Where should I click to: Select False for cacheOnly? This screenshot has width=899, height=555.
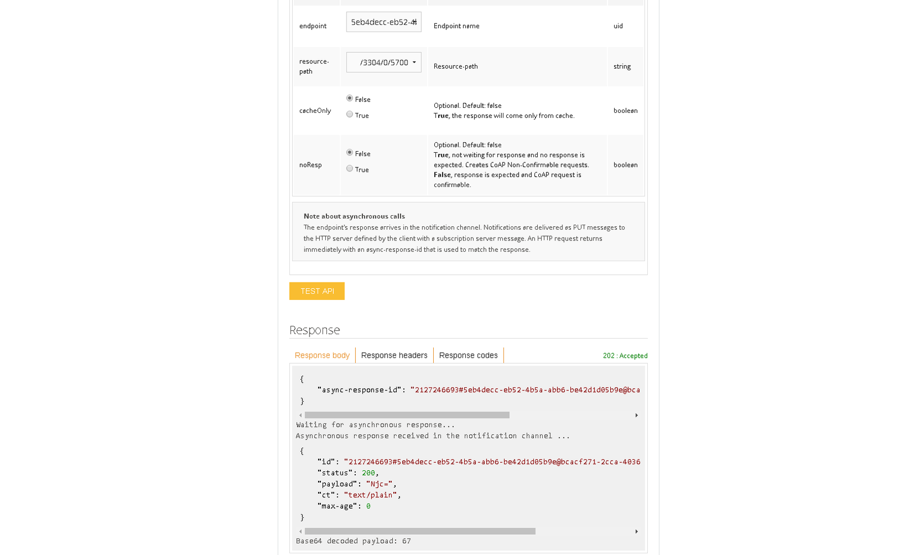click(x=349, y=98)
